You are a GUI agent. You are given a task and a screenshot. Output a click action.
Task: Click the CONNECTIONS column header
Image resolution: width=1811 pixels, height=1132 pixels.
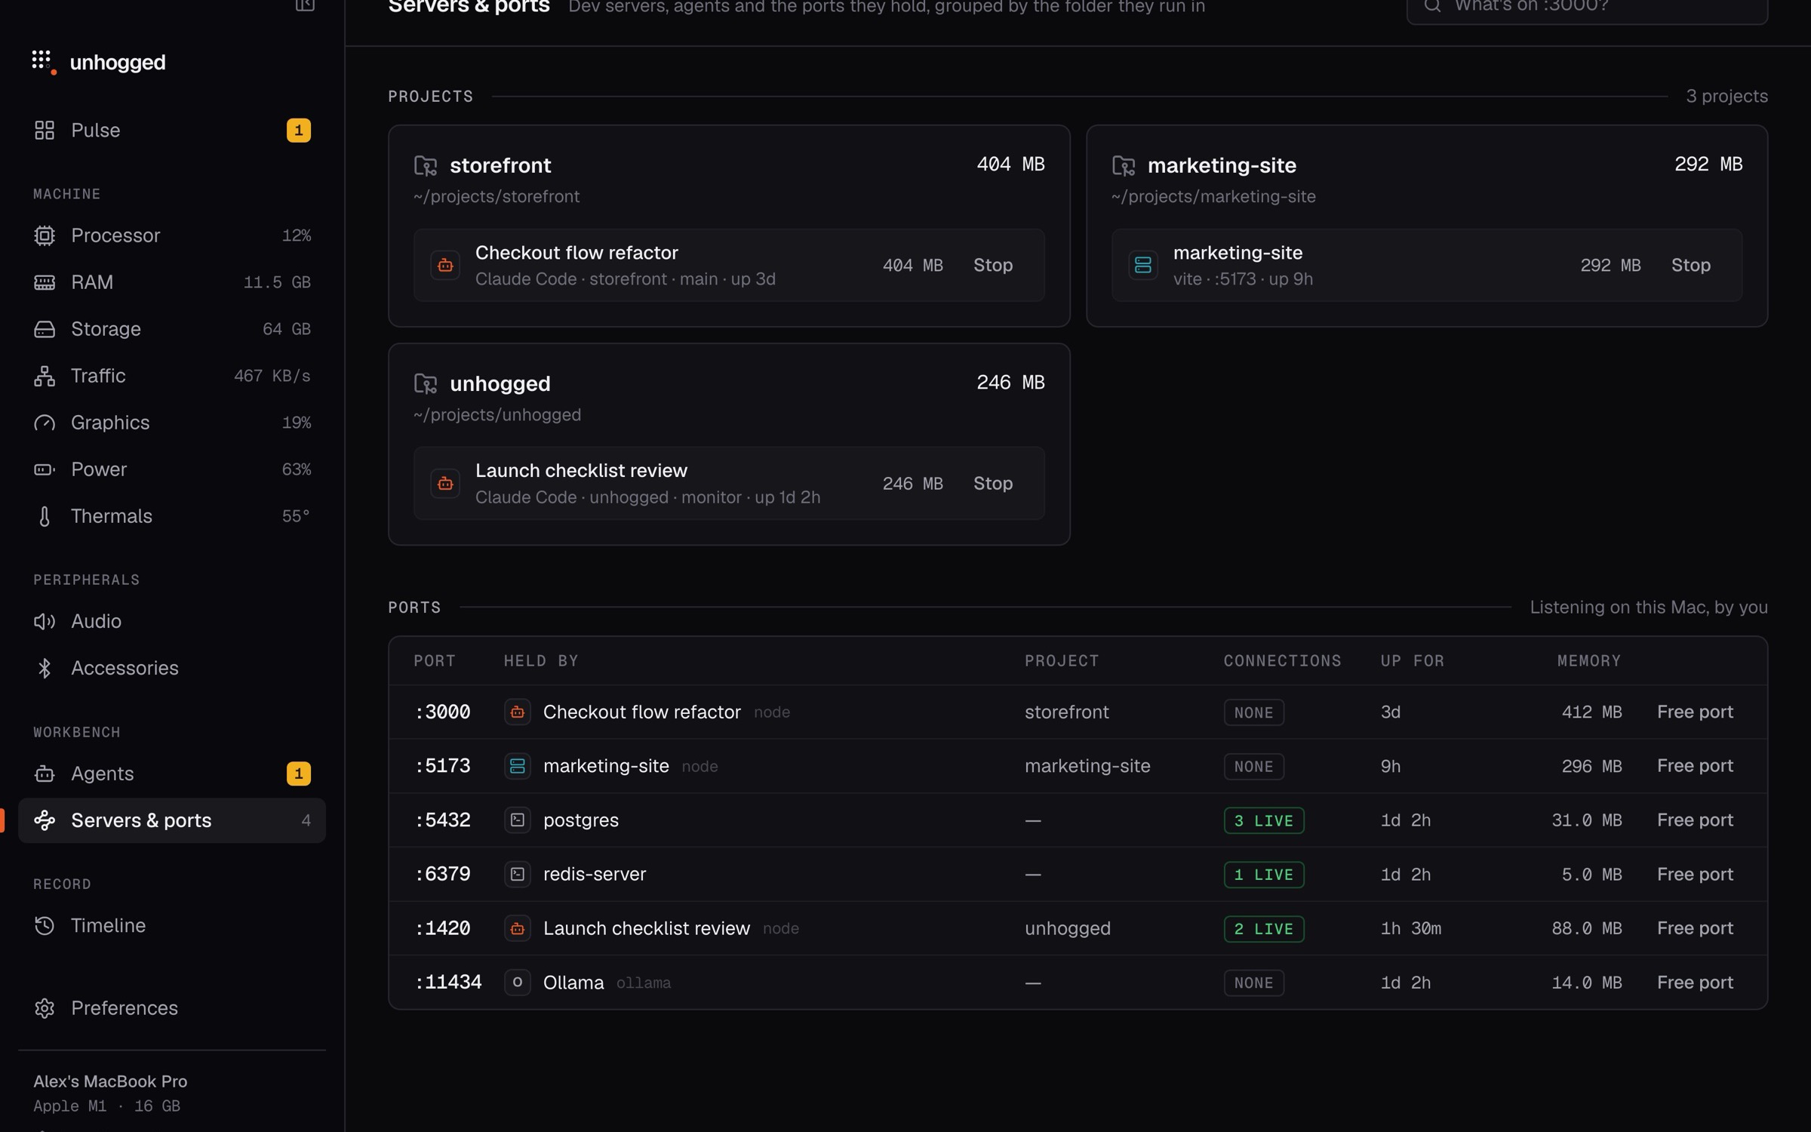[x=1283, y=660]
